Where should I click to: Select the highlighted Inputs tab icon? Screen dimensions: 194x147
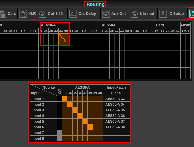tap(192, 14)
